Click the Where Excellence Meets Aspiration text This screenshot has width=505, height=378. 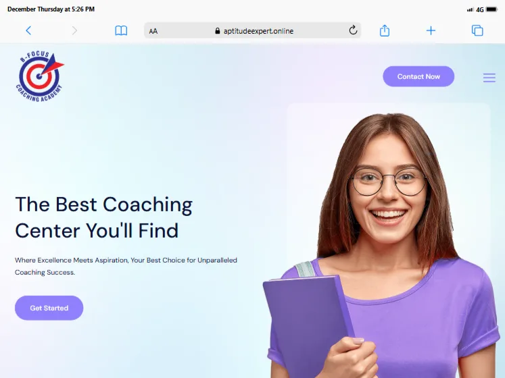pos(126,266)
